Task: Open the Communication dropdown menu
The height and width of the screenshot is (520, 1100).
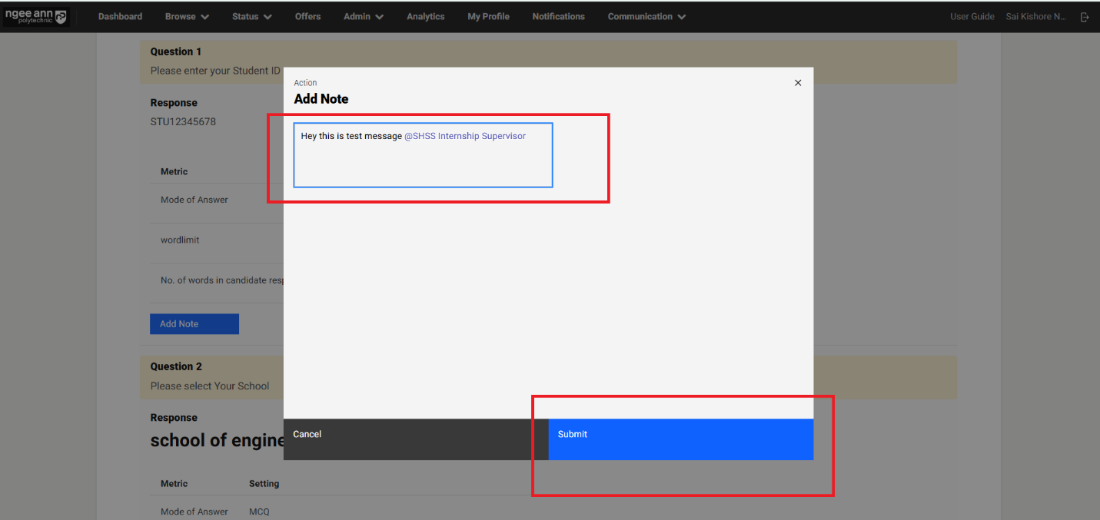Action: 646,17
